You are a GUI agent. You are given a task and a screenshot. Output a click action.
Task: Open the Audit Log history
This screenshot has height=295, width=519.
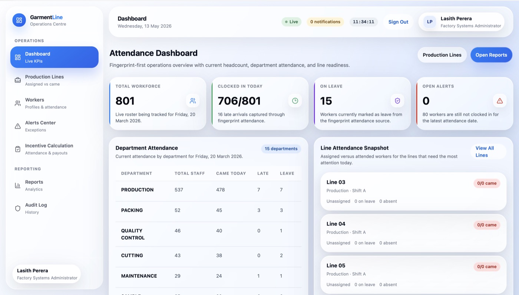[x=54, y=209]
